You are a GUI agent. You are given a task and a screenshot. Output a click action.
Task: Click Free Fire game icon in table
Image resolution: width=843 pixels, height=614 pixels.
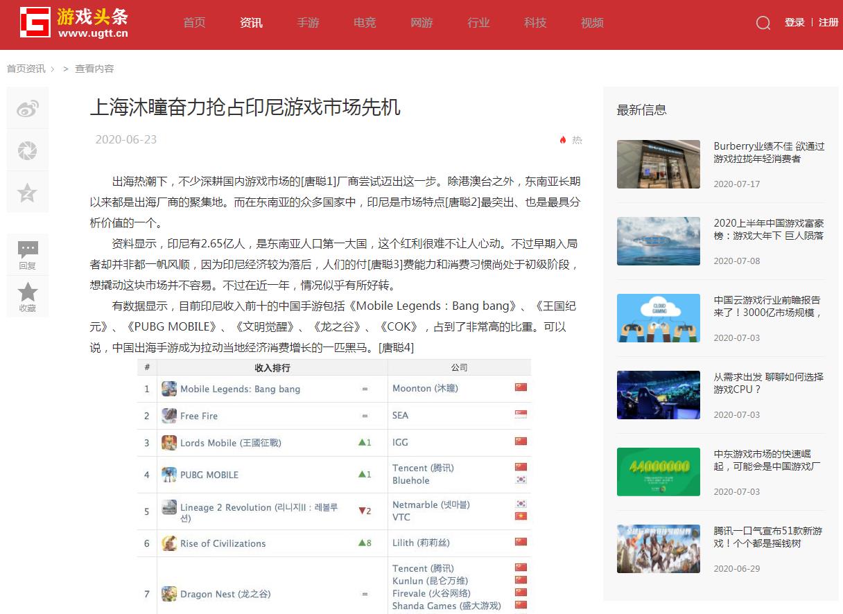(169, 416)
